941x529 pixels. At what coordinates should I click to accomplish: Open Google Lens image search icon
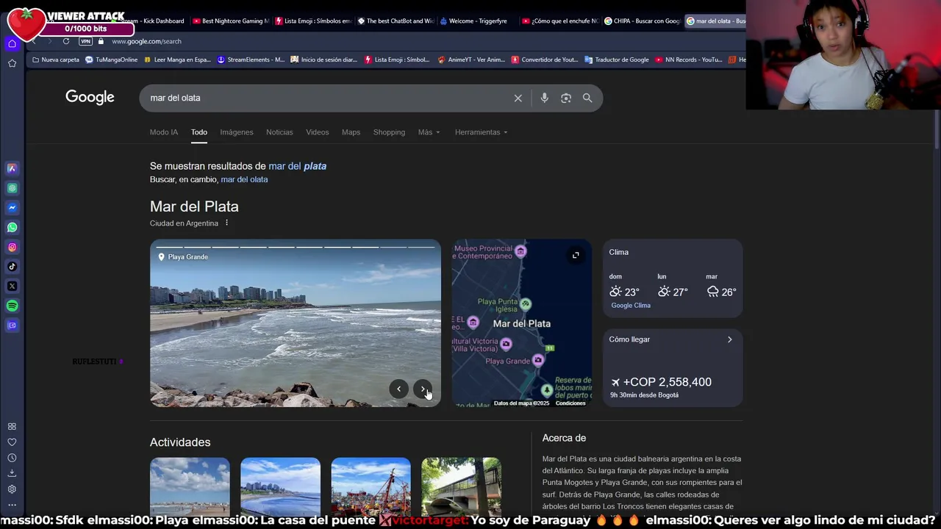566,98
